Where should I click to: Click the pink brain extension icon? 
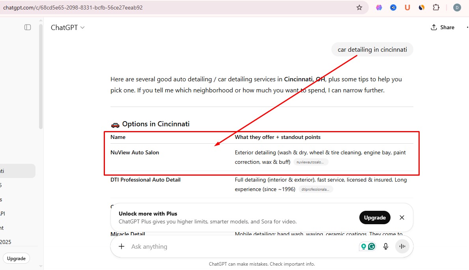tap(379, 7)
